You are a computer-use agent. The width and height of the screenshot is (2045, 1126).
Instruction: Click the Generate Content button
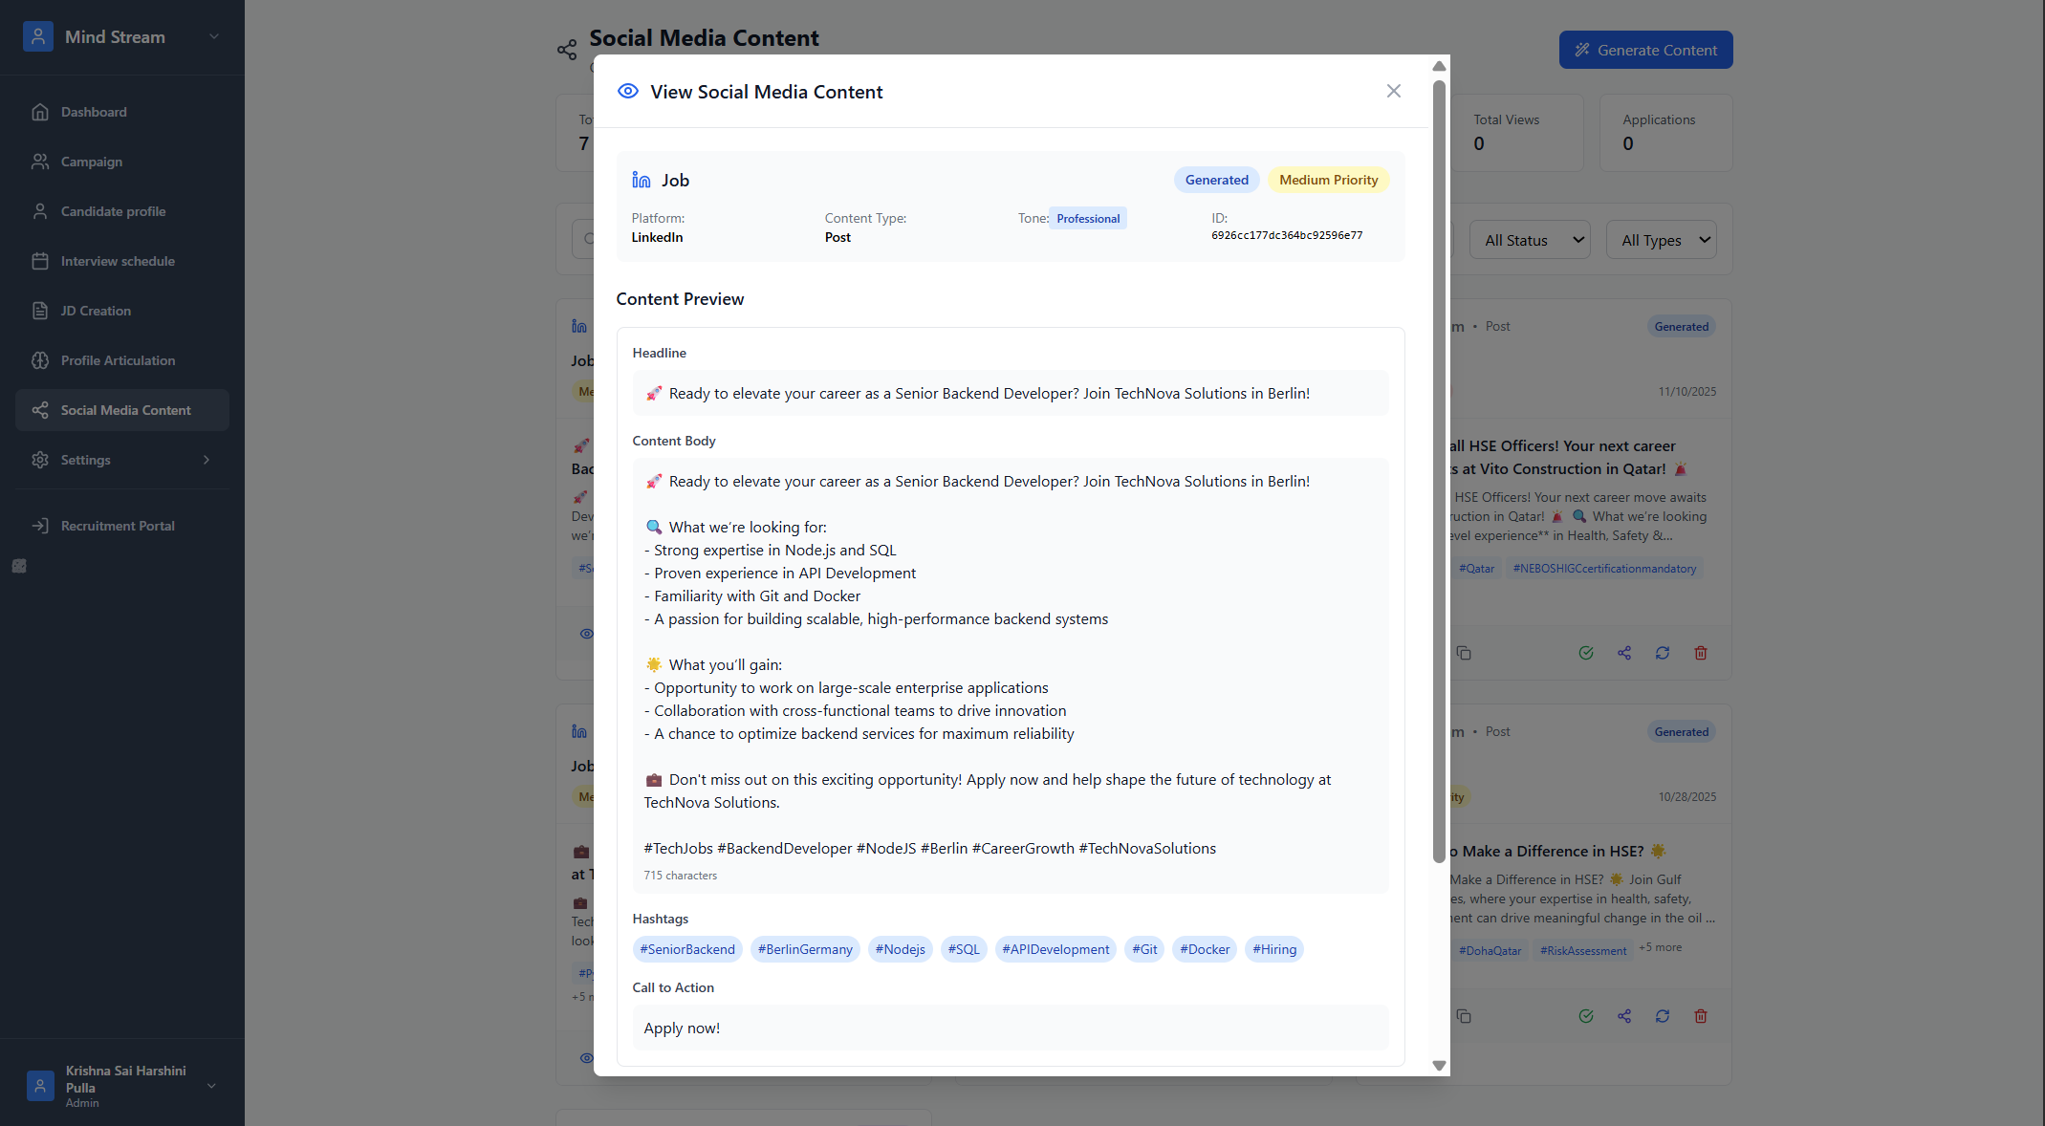(1644, 50)
